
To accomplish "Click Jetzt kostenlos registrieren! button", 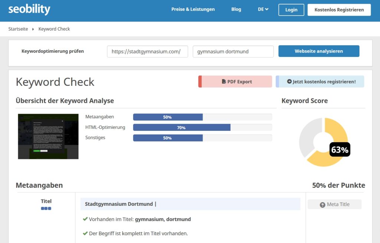I will 320,82.
